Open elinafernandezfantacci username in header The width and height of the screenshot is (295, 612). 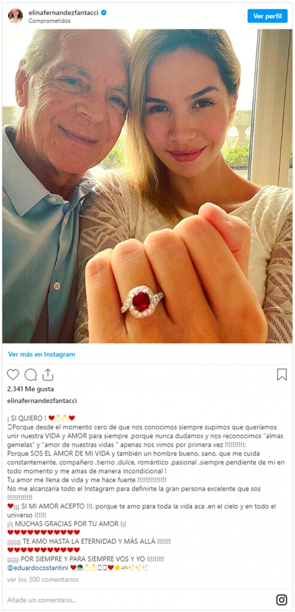coord(64,13)
